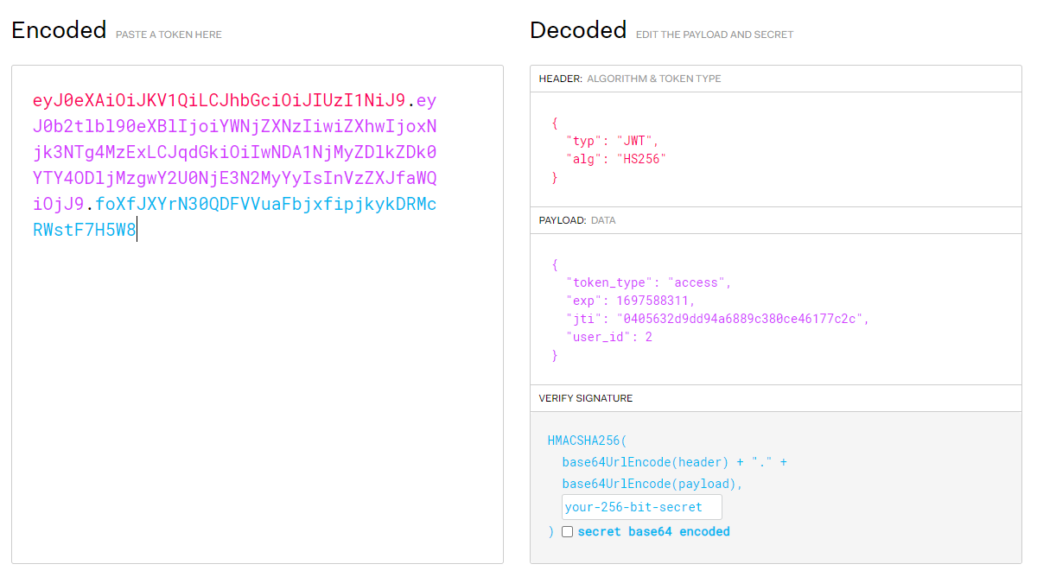Click the VERIFY SIGNATURE section label
The height and width of the screenshot is (577, 1037).
click(x=586, y=398)
